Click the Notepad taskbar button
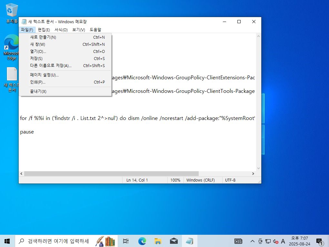The image size is (329, 247). [x=189, y=241]
